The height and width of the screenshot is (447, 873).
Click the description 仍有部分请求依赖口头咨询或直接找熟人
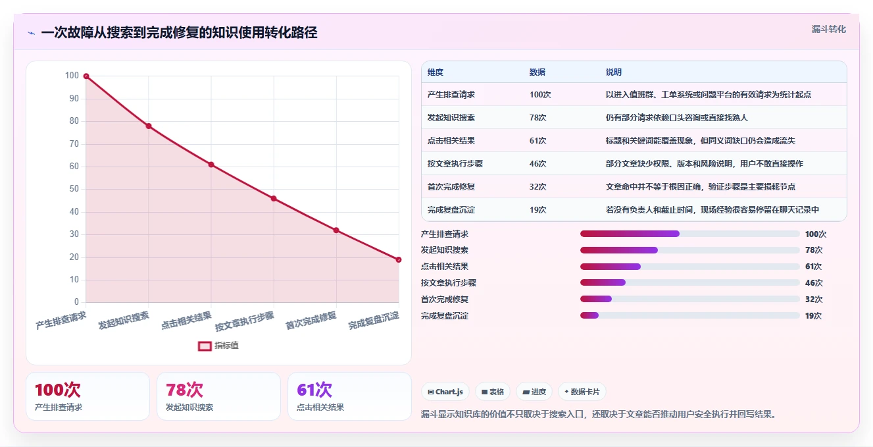click(x=677, y=118)
